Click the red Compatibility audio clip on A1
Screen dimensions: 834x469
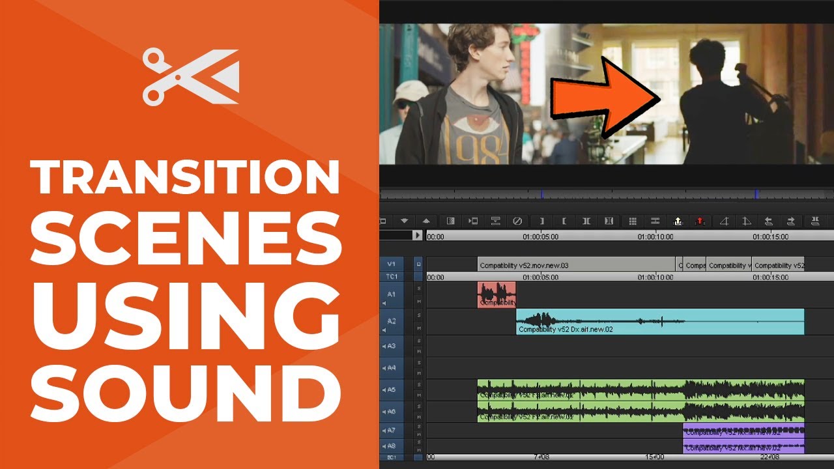pyautogui.click(x=496, y=294)
